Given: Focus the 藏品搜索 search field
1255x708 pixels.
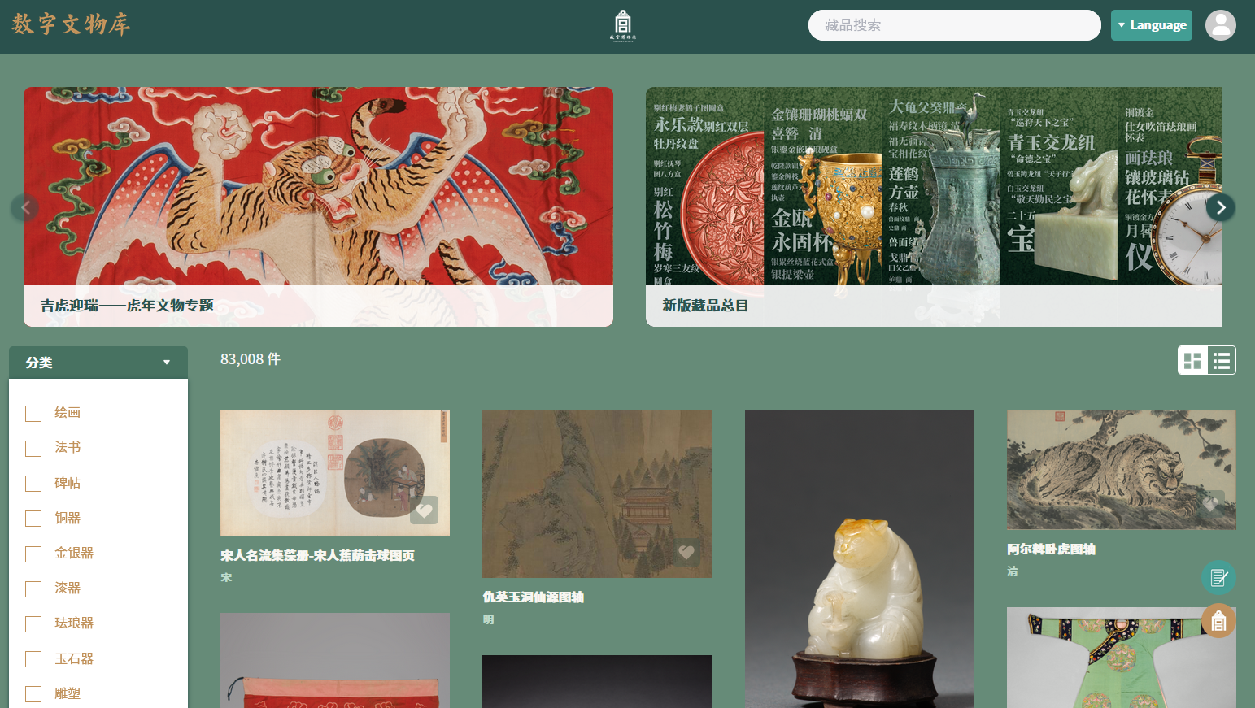Looking at the screenshot, I should click(x=955, y=25).
